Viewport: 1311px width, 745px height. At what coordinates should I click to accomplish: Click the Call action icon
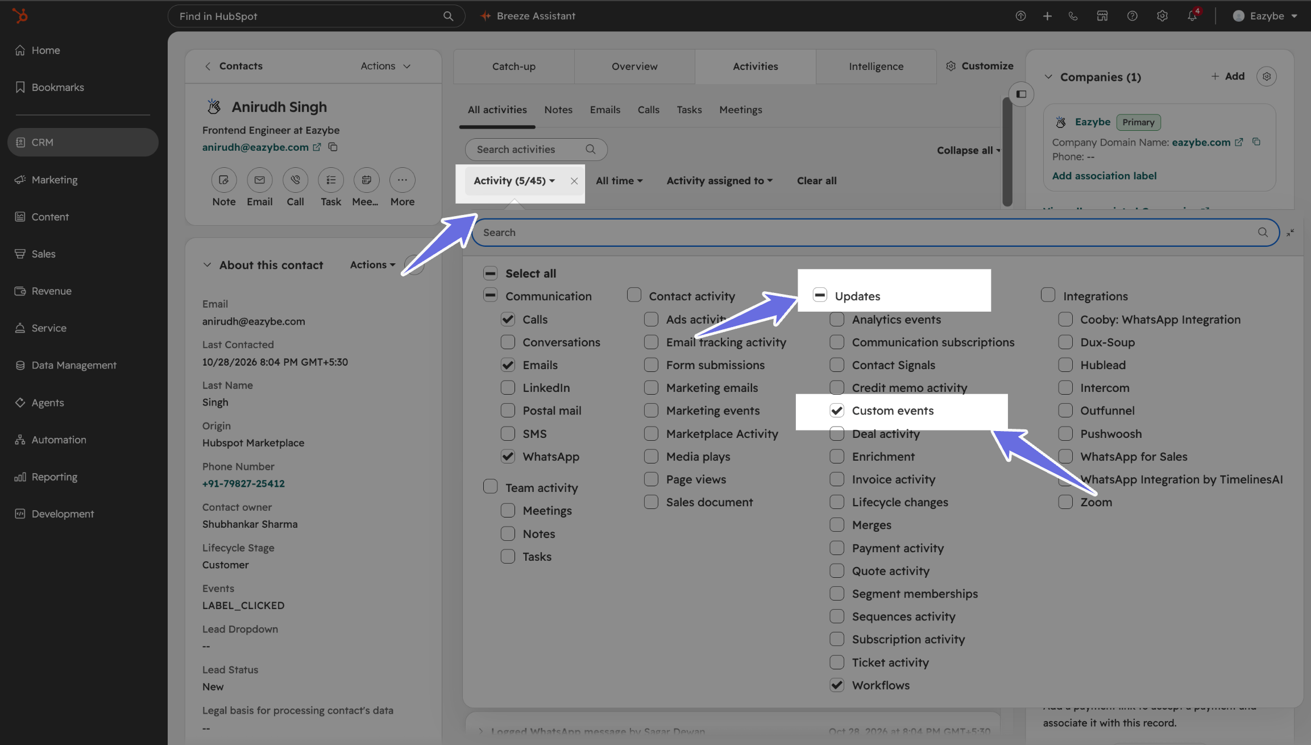pos(296,180)
